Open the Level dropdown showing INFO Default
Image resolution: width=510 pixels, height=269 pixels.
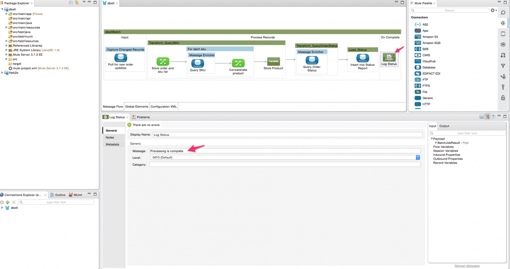click(x=418, y=157)
